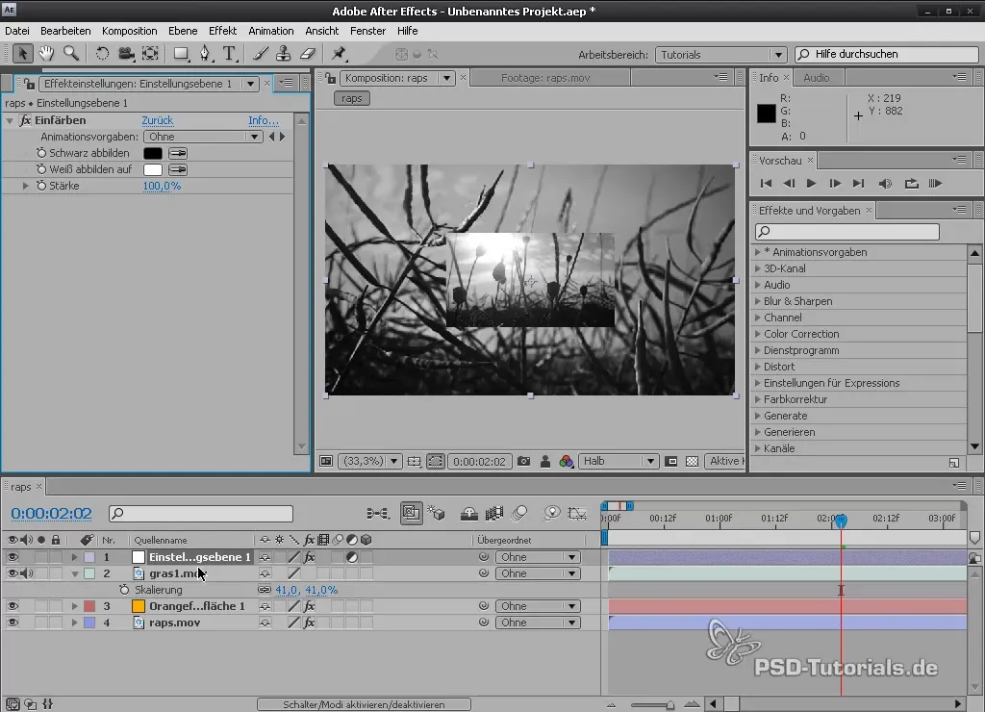Expand the Stärke property
This screenshot has height=712, width=985.
pos(25,186)
